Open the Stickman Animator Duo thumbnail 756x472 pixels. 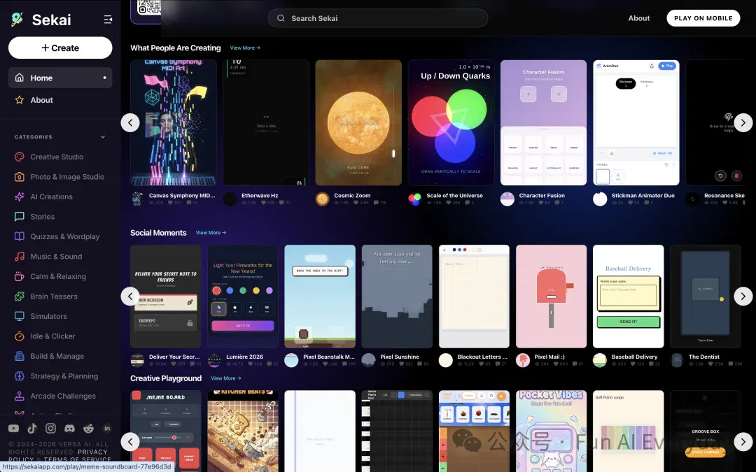coord(636,123)
